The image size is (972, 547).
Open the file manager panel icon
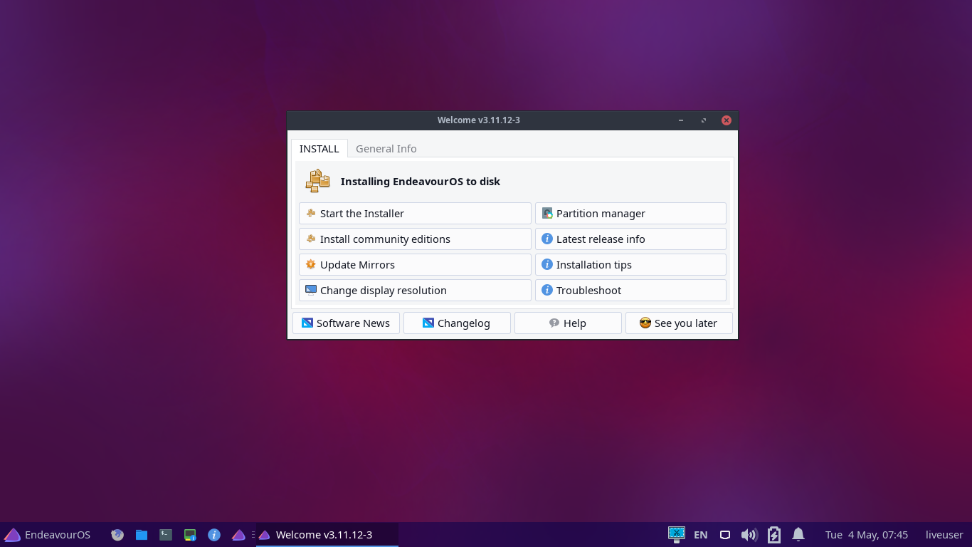tap(142, 534)
